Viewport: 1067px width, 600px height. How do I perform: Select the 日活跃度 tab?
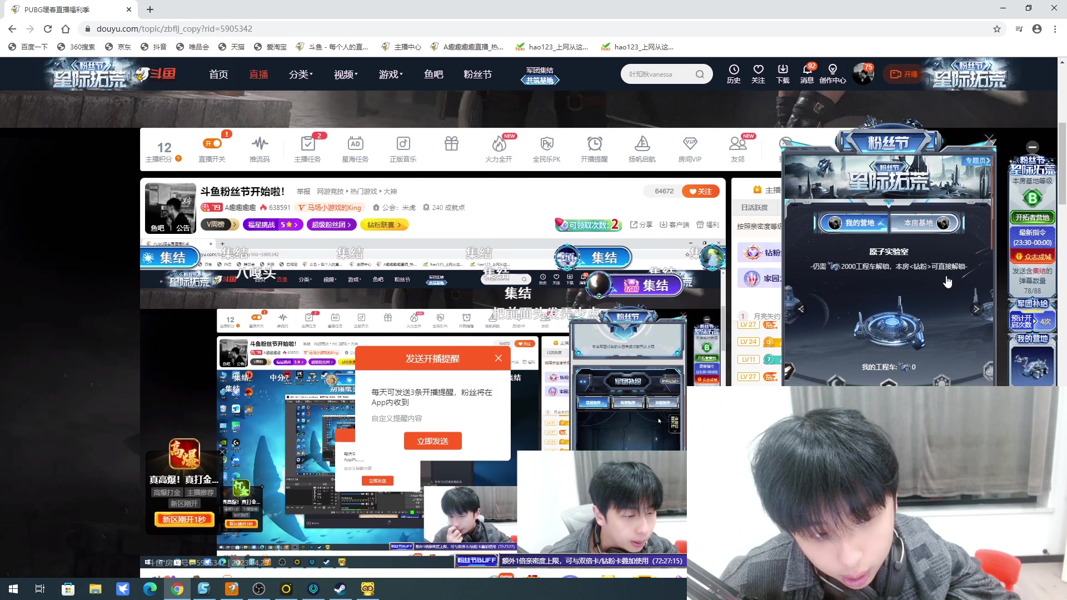click(x=754, y=208)
